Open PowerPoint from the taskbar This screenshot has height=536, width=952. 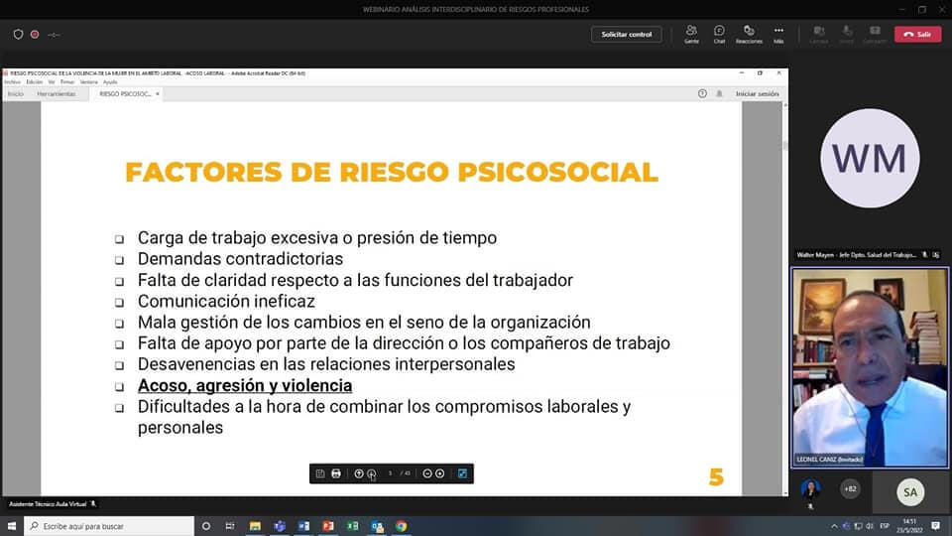tap(328, 526)
